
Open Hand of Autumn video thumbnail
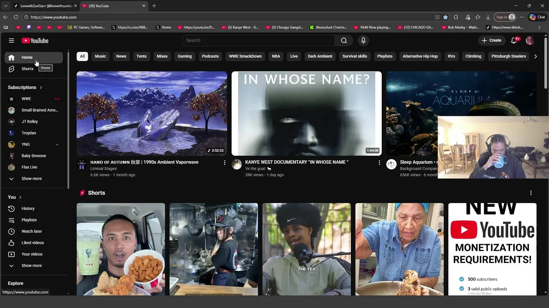coord(152,113)
